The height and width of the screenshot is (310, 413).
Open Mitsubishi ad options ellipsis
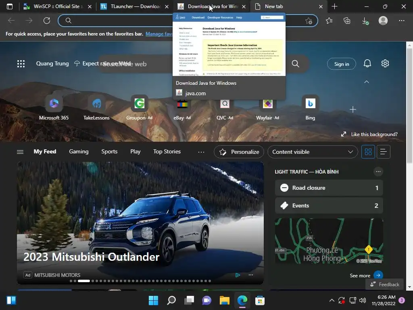click(x=251, y=274)
